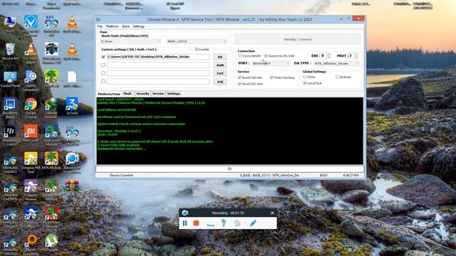This screenshot has width=456, height=256.
Task: Click the blue pin tool in the recorder toolbar
Action: pos(224,223)
